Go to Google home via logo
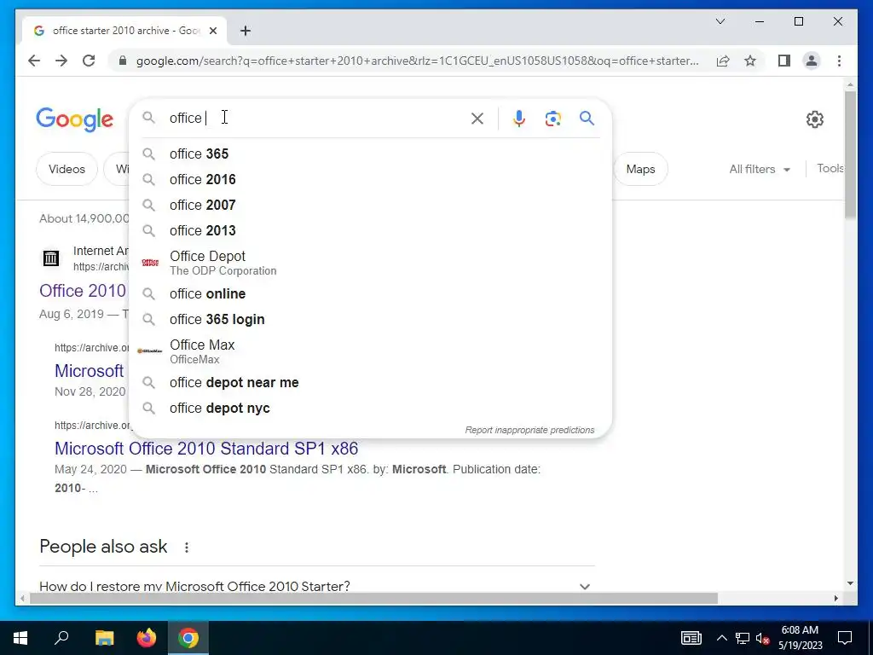Image resolution: width=873 pixels, height=655 pixels. click(75, 119)
